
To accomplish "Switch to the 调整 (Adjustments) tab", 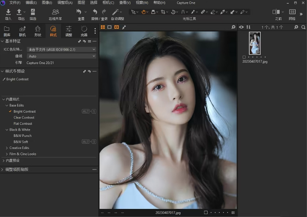I will pyautogui.click(x=68, y=31).
